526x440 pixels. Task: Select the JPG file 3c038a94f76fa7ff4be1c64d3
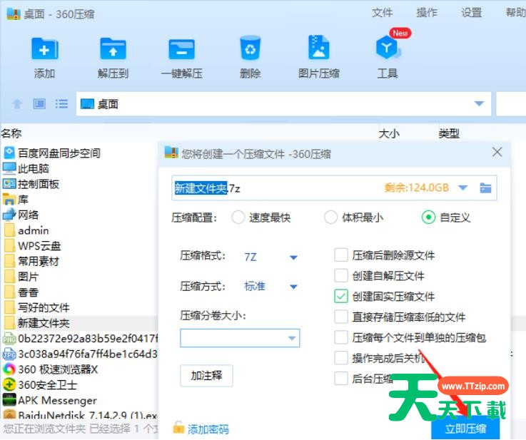pyautogui.click(x=80, y=354)
